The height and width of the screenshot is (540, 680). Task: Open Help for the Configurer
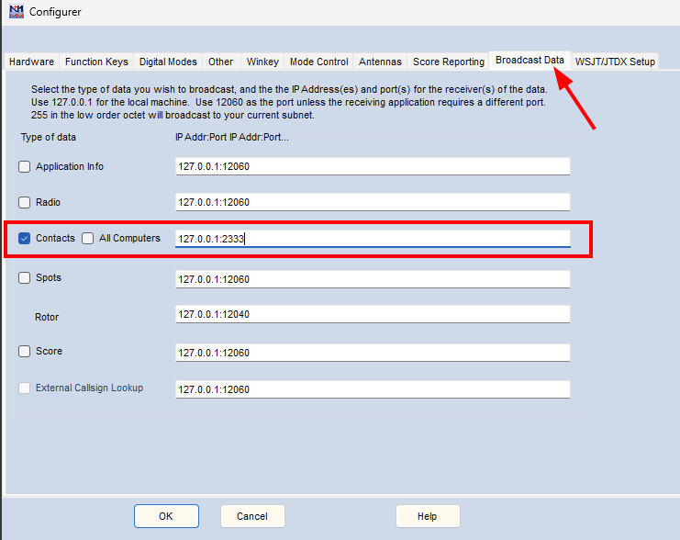427,516
